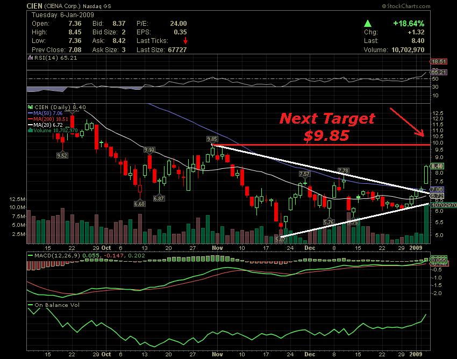The image size is (457, 359).
Task: Click the Bid value 8.37
Action: point(119,24)
